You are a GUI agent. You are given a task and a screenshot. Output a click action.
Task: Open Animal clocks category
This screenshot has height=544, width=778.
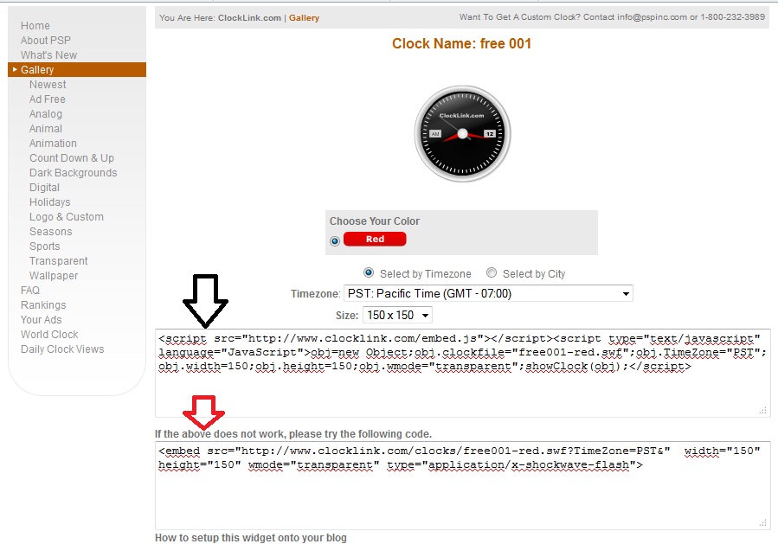pyautogui.click(x=46, y=129)
